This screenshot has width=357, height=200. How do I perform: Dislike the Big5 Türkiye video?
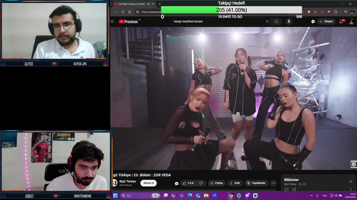[x=201, y=183]
